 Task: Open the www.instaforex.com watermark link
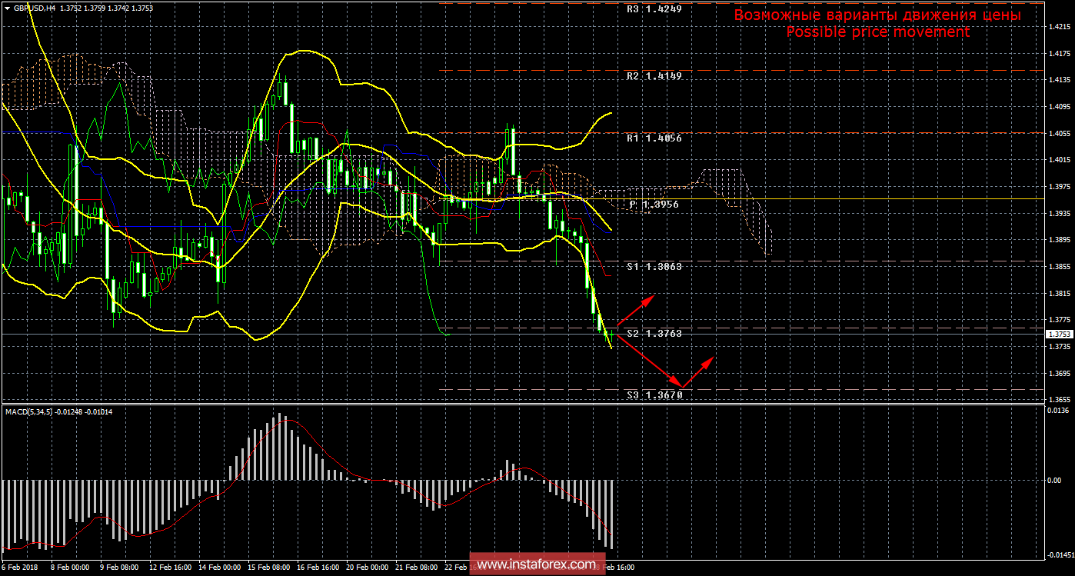click(x=536, y=565)
